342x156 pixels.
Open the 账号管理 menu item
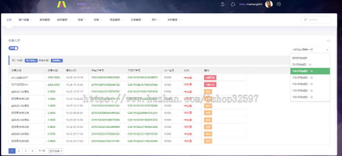point(45,20)
